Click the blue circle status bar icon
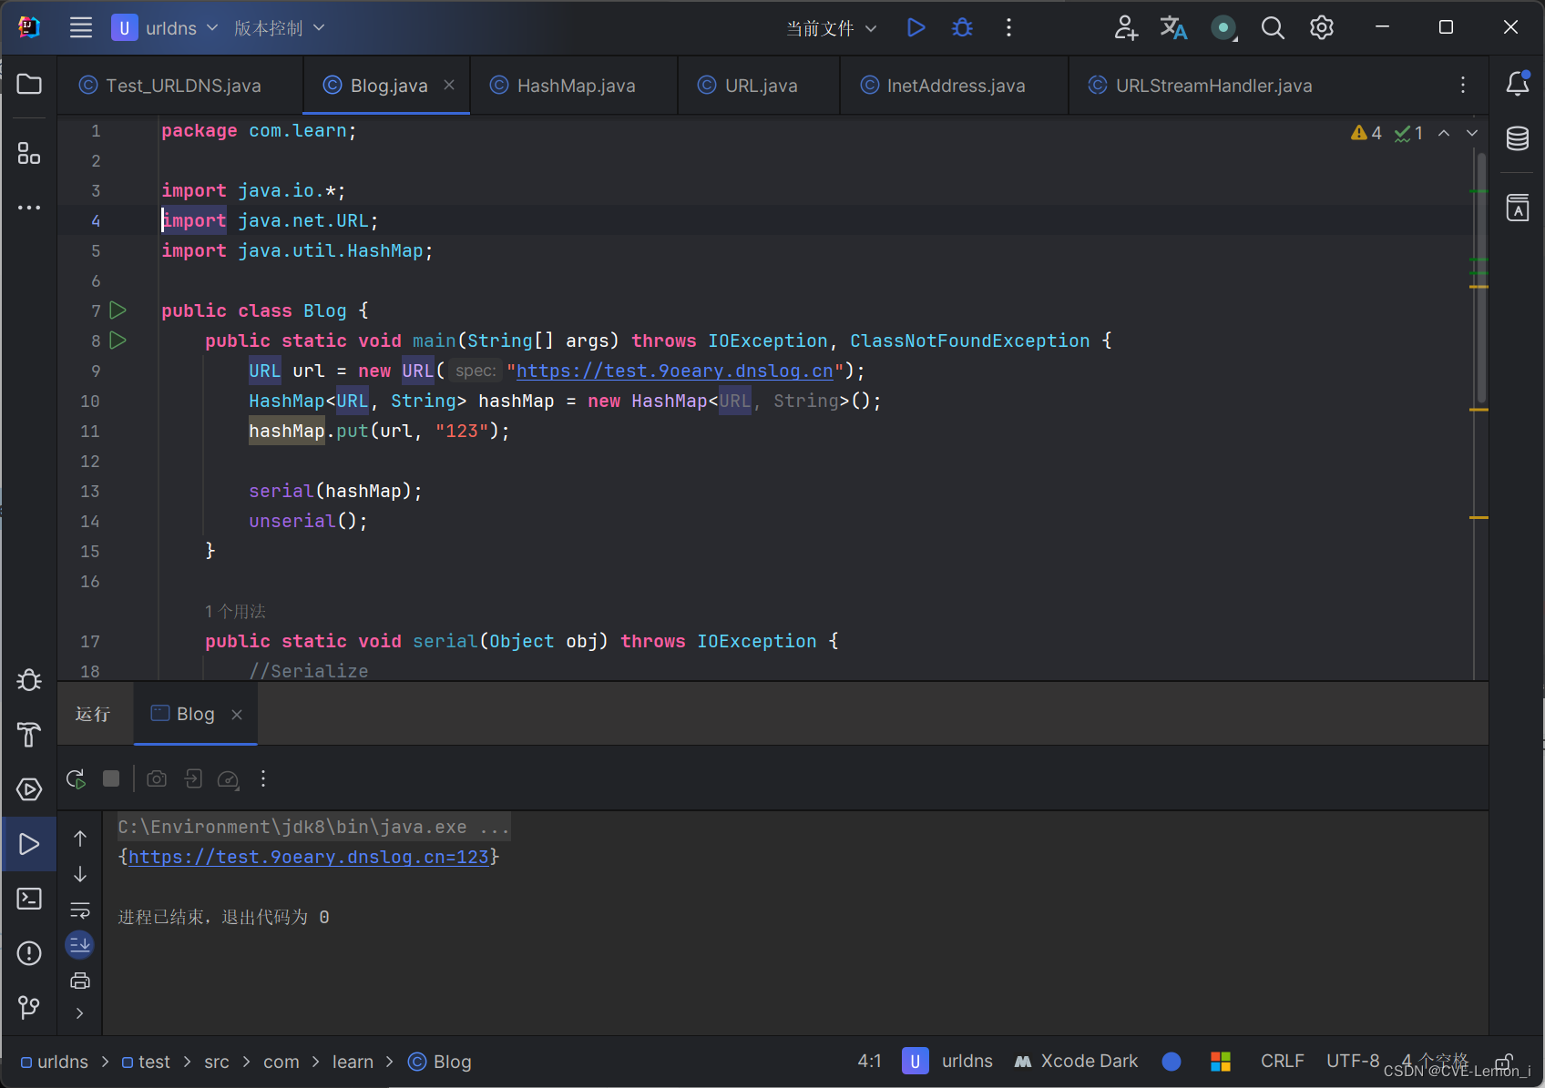The image size is (1545, 1088). point(1172,1061)
